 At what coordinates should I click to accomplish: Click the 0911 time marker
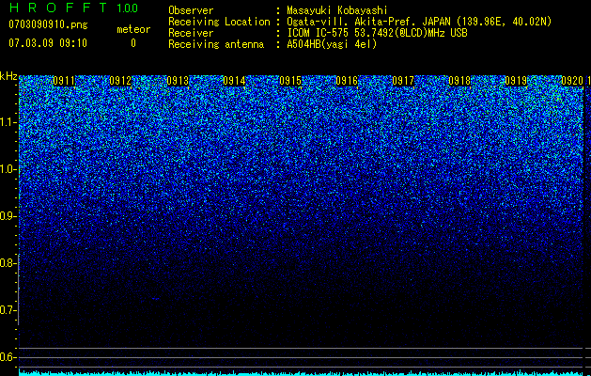[x=64, y=81]
